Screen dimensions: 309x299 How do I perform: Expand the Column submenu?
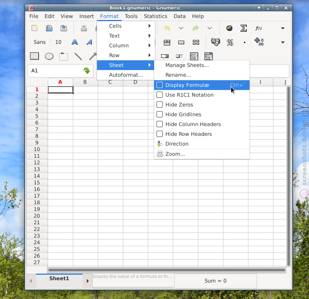(126, 45)
